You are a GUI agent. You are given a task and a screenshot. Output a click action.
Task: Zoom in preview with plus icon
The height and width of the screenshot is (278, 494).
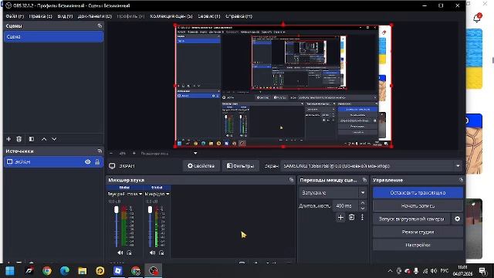pyautogui.click(x=134, y=153)
